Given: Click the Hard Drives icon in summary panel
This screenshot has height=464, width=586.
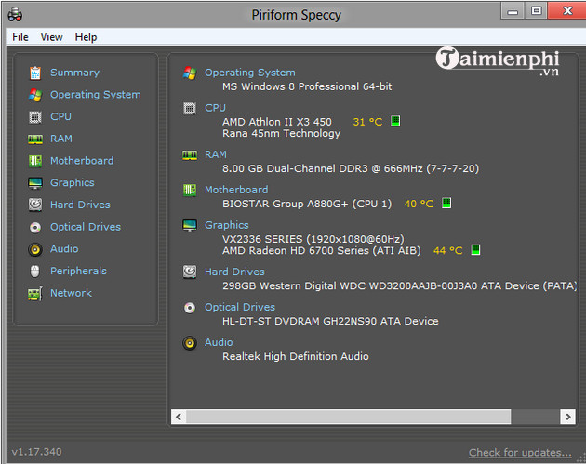Looking at the screenshot, I should pos(190,272).
